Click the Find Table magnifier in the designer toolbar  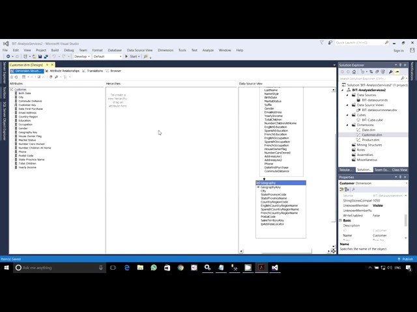[x=57, y=77]
